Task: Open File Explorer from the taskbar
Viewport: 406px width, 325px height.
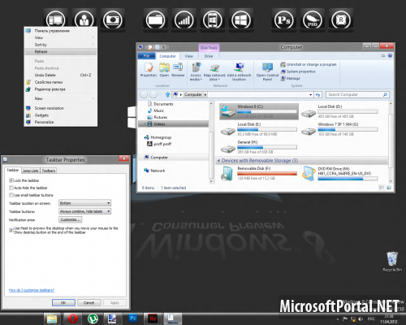Action: coord(52,318)
